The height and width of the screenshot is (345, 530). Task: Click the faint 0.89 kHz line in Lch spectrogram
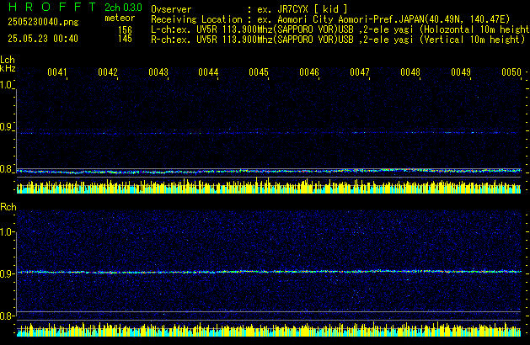coord(267,133)
